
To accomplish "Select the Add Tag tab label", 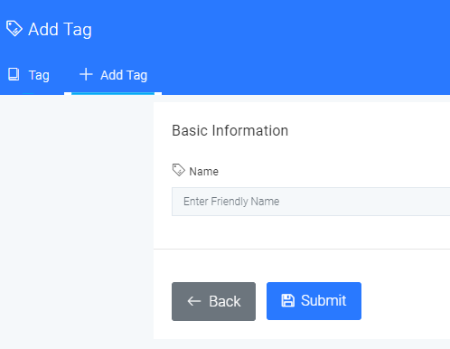I will tap(124, 75).
